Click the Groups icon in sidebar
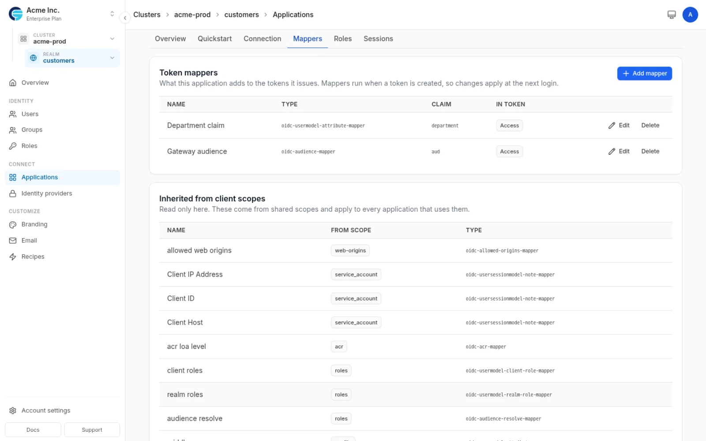Viewport: 706px width, 441px height. [13, 130]
